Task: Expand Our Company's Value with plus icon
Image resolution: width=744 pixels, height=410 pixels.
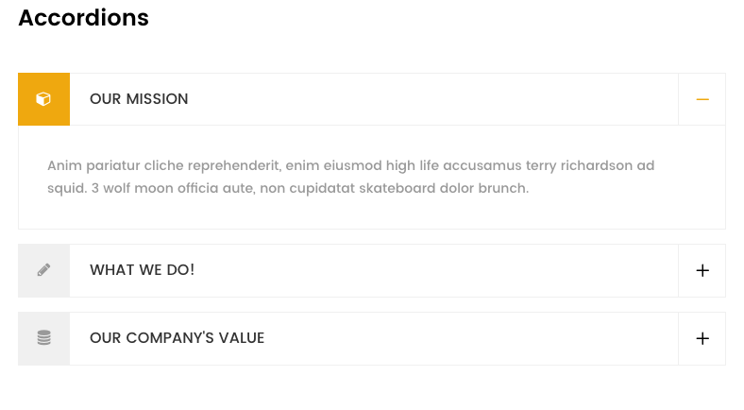Action: tap(702, 338)
